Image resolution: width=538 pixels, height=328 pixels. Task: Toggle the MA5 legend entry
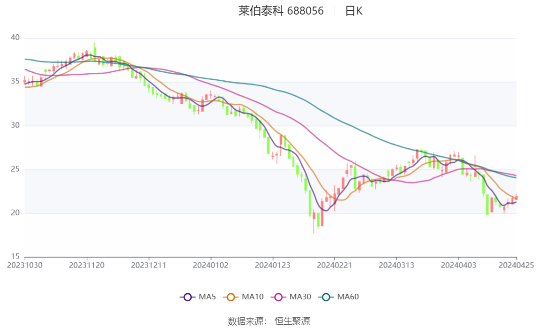point(198,297)
